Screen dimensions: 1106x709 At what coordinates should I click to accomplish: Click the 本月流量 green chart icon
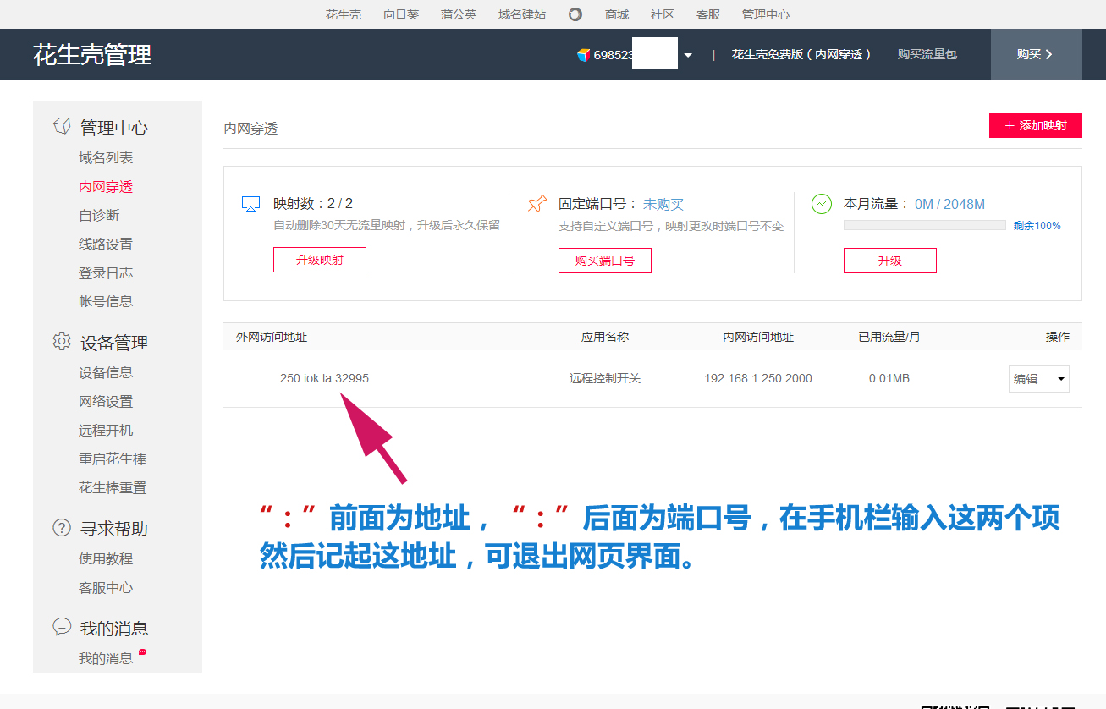(x=821, y=204)
